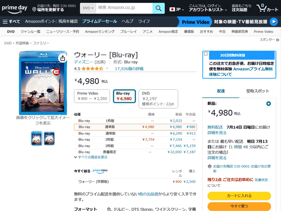Select the Prime Video format option
The height and width of the screenshot is (211, 281).
[x=92, y=96]
